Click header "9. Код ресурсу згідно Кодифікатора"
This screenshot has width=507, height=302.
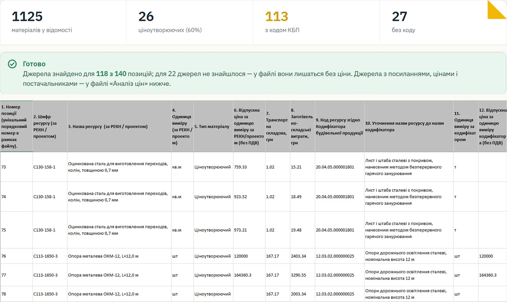[340, 127]
